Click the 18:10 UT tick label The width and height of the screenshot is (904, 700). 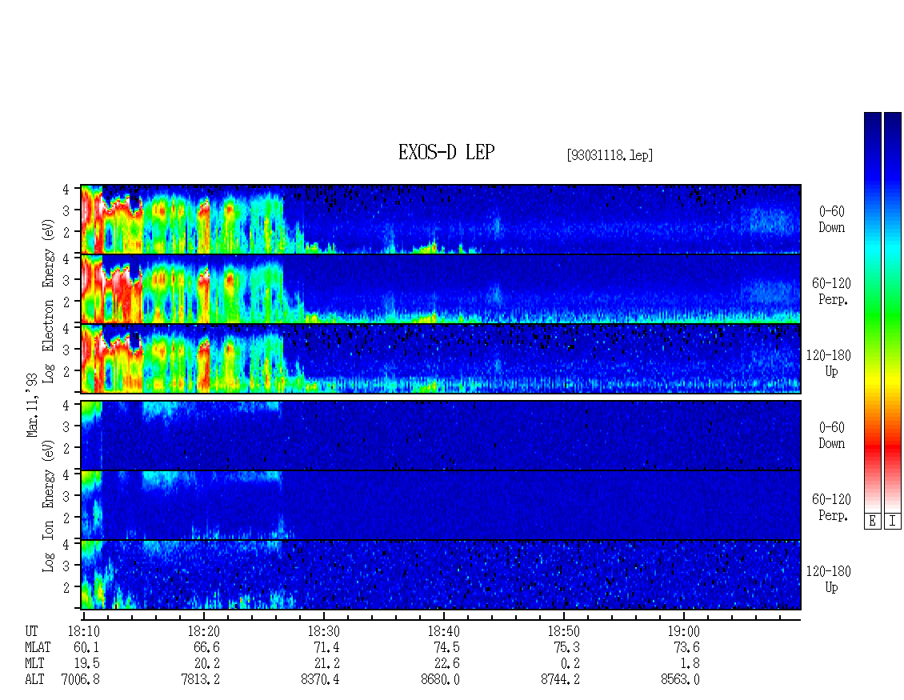(x=83, y=631)
